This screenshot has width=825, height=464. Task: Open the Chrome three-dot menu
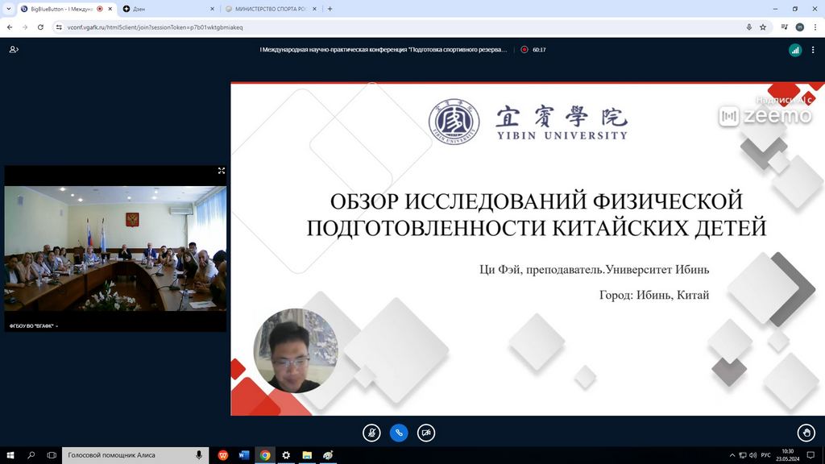[x=815, y=27]
